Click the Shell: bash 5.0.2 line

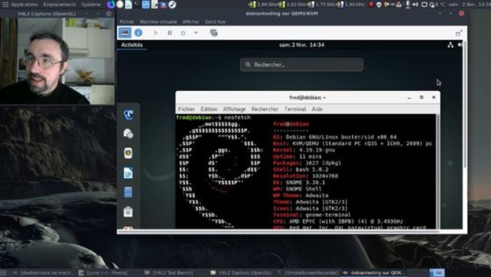pos(300,169)
